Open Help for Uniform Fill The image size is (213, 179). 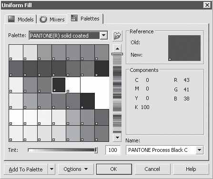tap(191, 169)
